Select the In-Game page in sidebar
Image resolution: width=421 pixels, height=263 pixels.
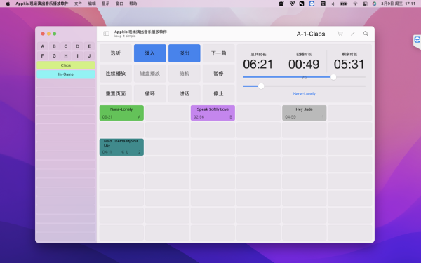point(66,74)
